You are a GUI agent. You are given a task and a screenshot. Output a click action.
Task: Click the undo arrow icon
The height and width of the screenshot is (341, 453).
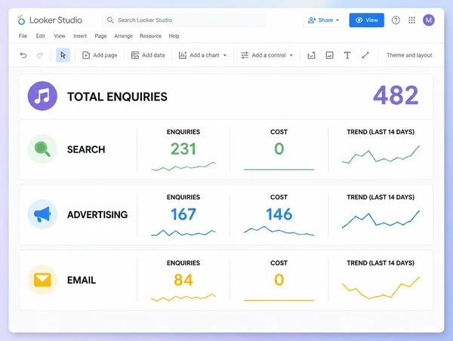(23, 55)
